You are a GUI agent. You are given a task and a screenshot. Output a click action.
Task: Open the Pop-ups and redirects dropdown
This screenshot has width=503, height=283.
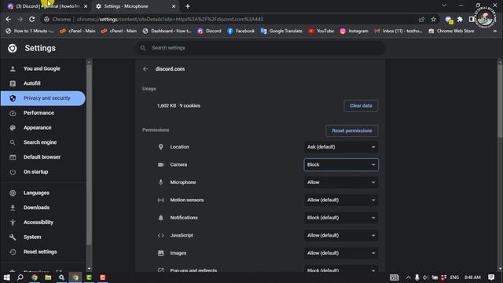pos(341,269)
